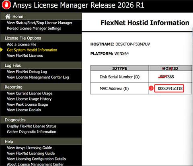Screen dimensions: 193x166
Task: Open View Ansys Licensing Guide
Action: (29, 148)
